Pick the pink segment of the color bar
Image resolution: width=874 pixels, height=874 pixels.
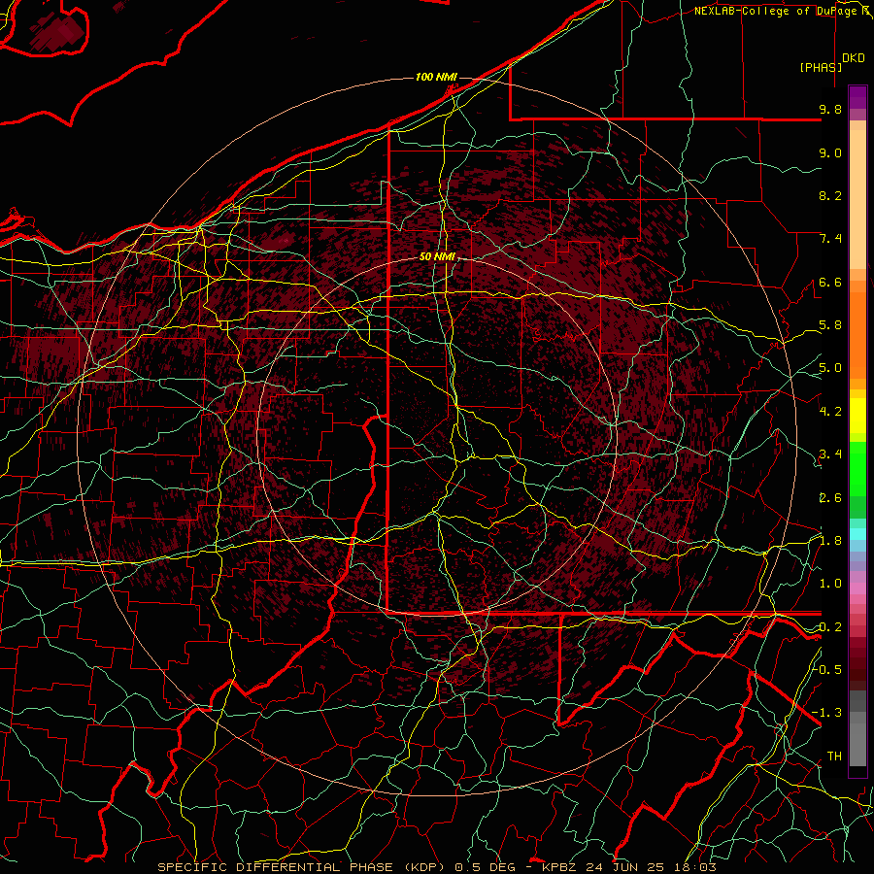(857, 588)
